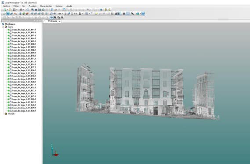Select the Models folder in the tree
The image size is (250, 164).
coord(11,114)
